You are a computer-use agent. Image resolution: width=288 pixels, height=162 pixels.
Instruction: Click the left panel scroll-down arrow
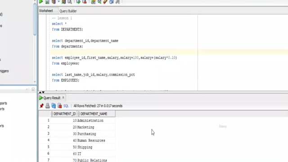[35, 82]
